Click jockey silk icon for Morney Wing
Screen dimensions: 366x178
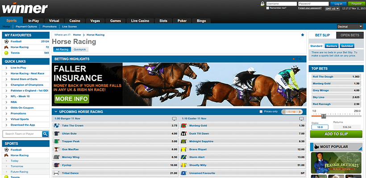point(56,157)
